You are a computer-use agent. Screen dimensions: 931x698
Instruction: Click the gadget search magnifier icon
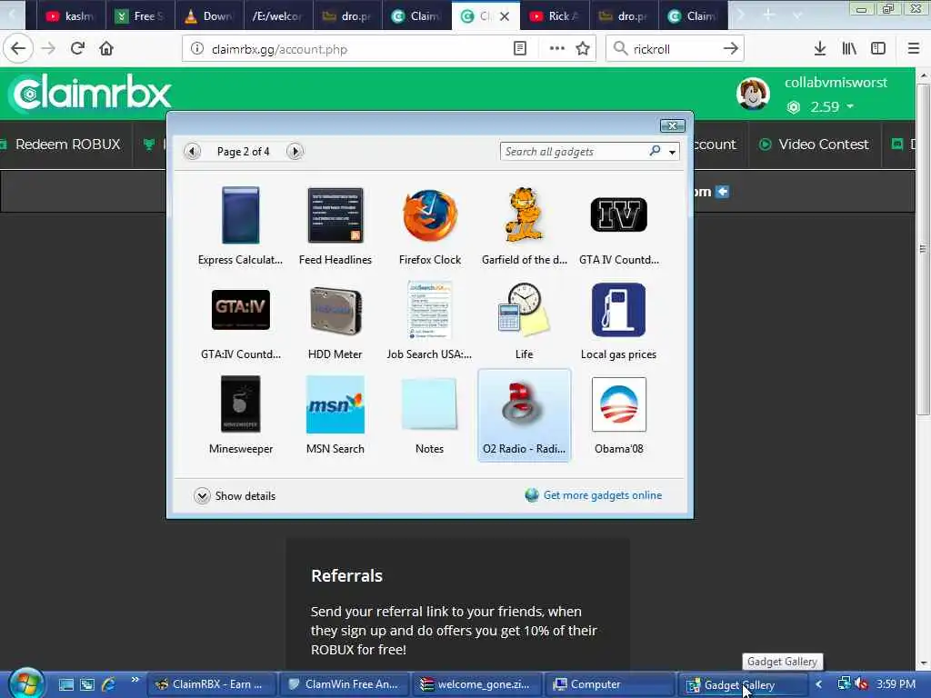click(x=655, y=151)
